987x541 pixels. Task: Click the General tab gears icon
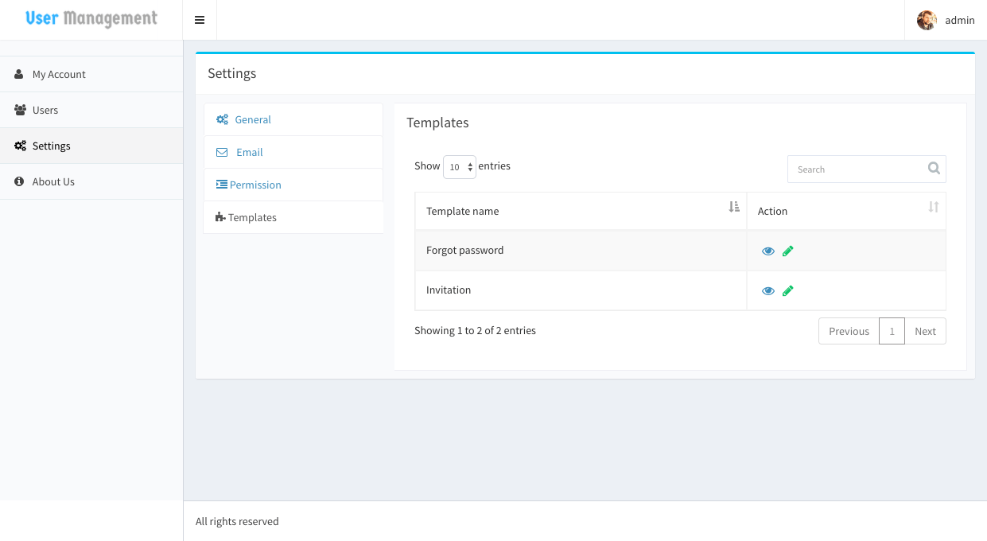(x=223, y=119)
